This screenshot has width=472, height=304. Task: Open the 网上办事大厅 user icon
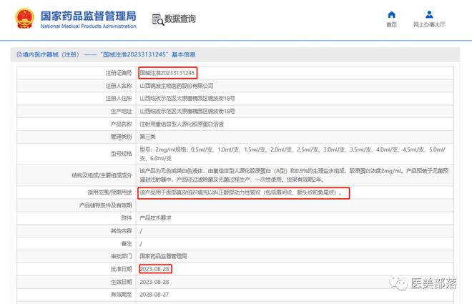pyautogui.click(x=429, y=14)
